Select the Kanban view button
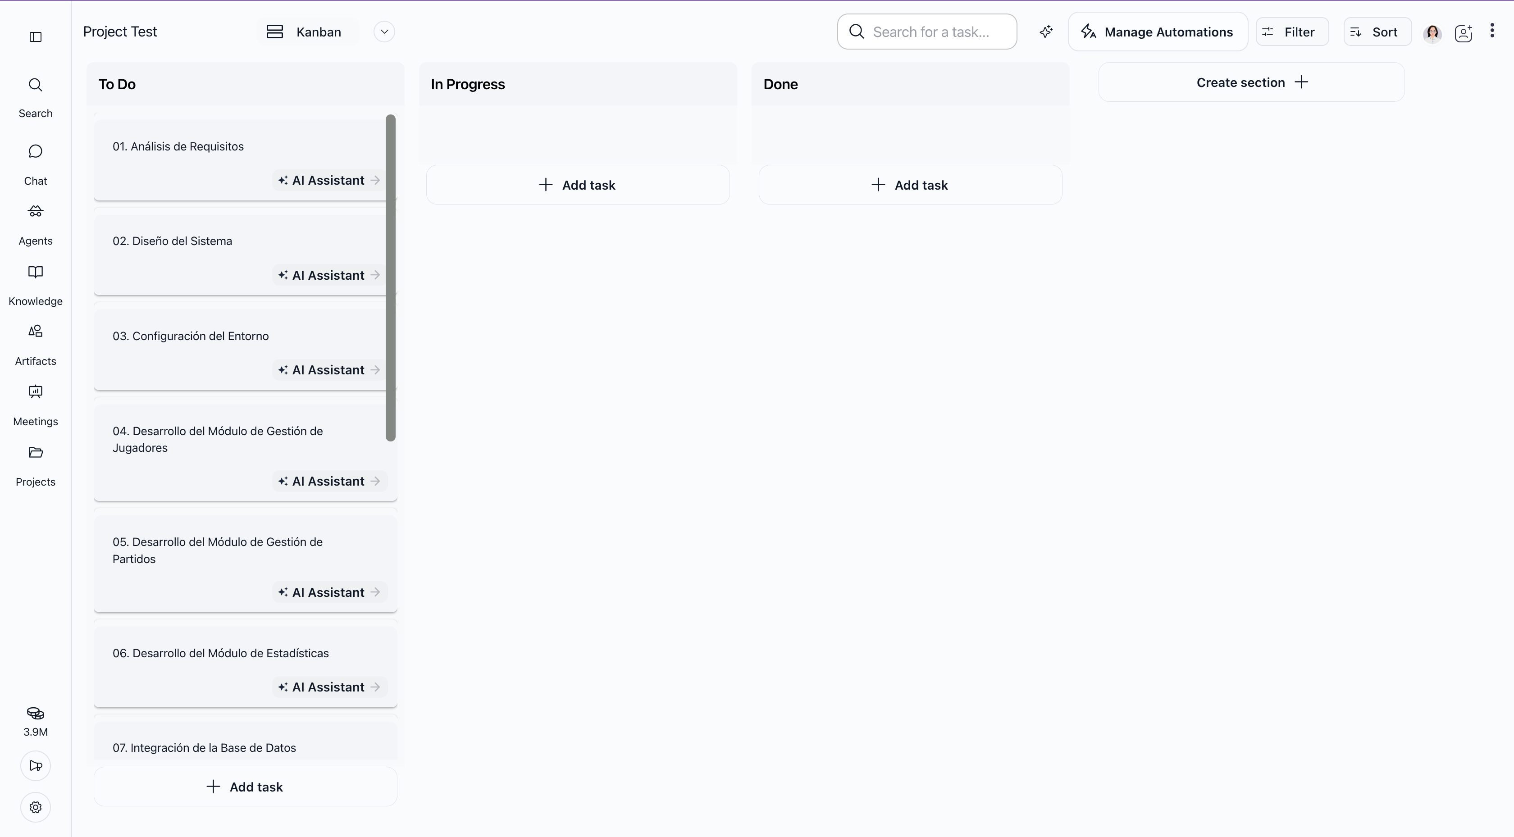The height and width of the screenshot is (837, 1514). [x=308, y=32]
